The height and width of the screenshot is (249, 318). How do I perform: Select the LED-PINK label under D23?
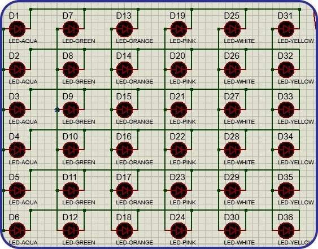[x=183, y=202]
